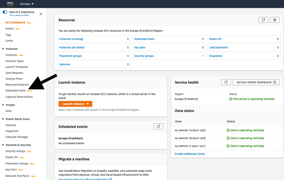Refresh the Service health panel
Viewport: 284px width, 180px height.
click(x=226, y=82)
